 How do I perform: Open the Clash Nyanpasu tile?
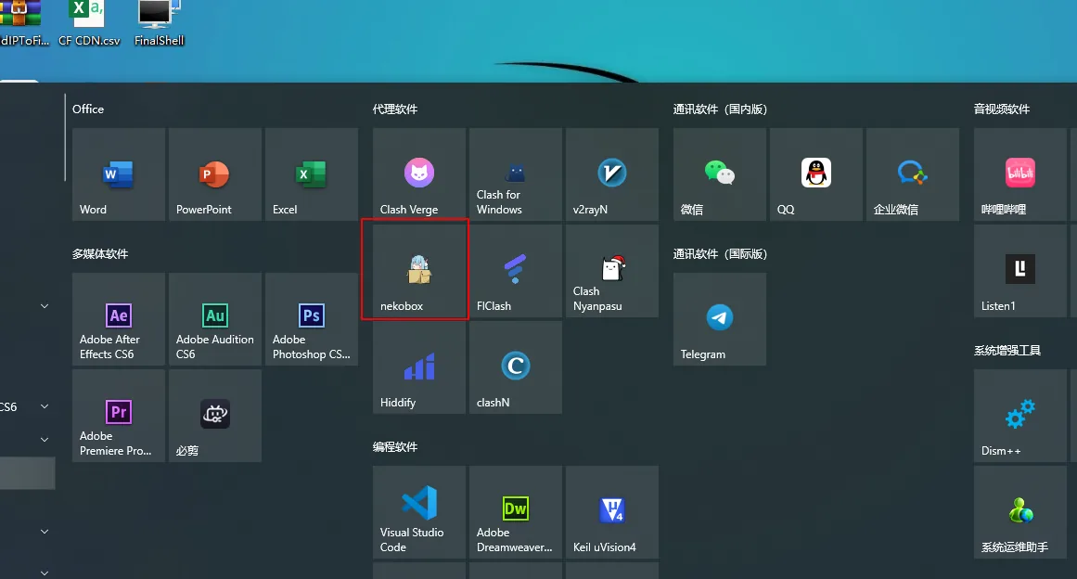click(x=612, y=271)
